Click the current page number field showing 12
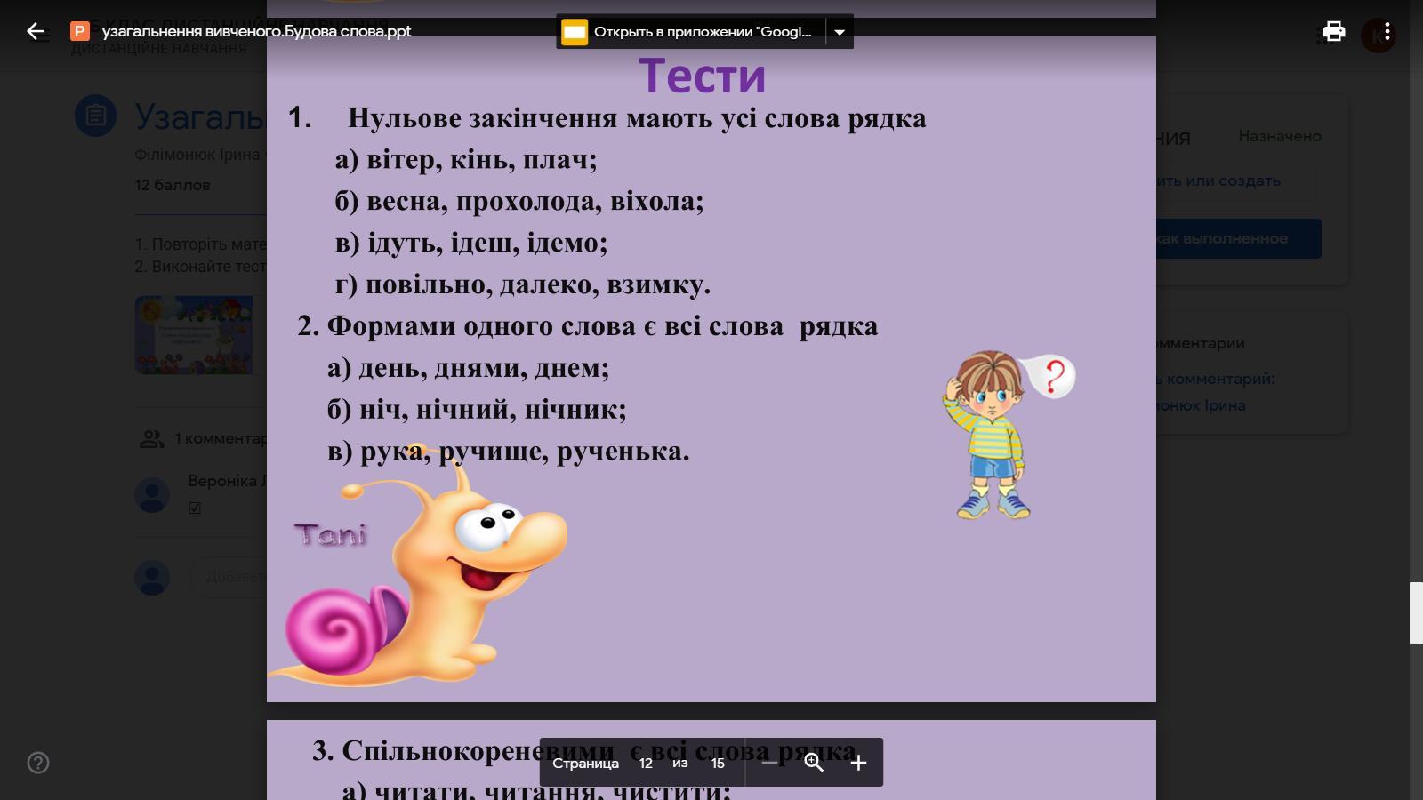Viewport: 1423px width, 800px height. click(646, 763)
